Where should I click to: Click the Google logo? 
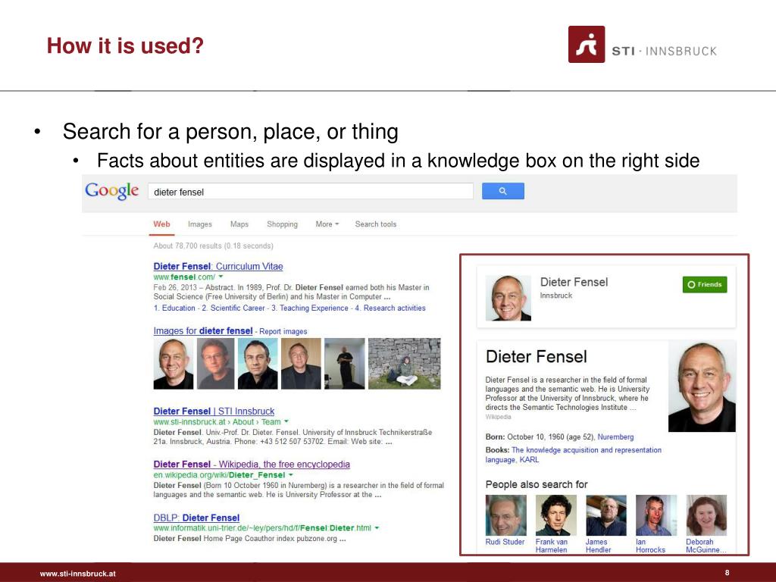[x=112, y=191]
